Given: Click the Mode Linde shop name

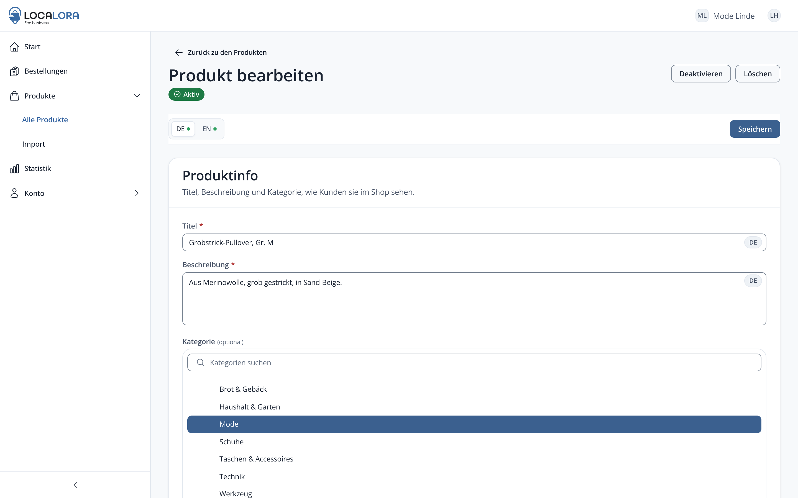Looking at the screenshot, I should click(x=734, y=16).
